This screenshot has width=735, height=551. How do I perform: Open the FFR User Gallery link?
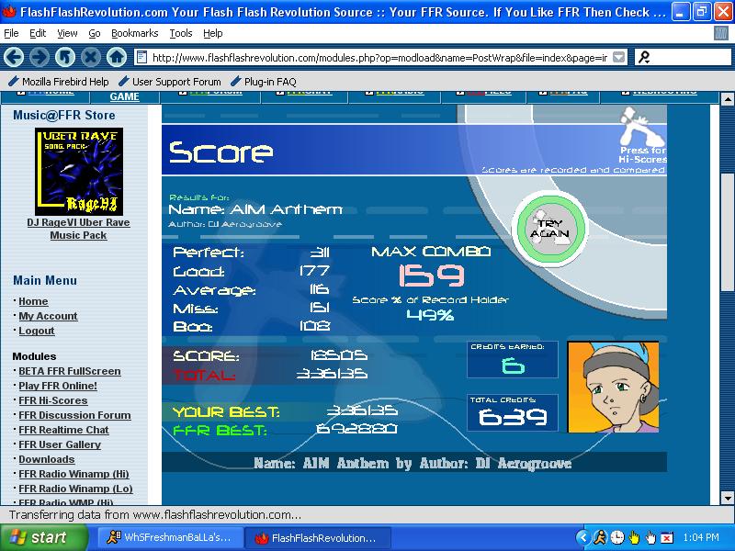click(60, 444)
